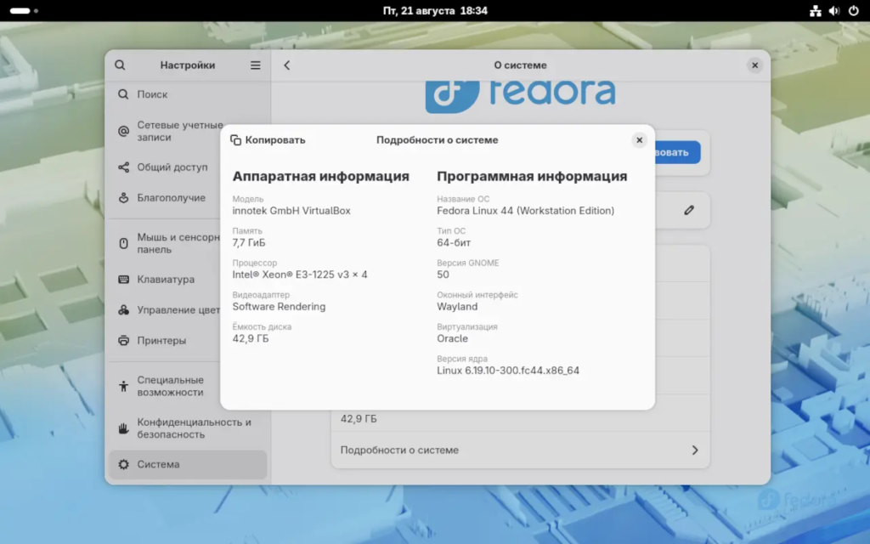Open the network status icon in top bar
Screen dimensions: 870x544
click(815, 10)
